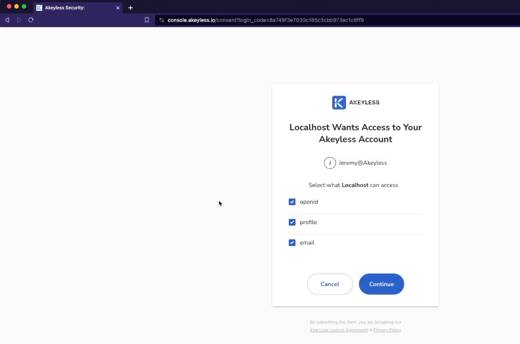Click the address bar URL field
This screenshot has width=520, height=344.
337,20
